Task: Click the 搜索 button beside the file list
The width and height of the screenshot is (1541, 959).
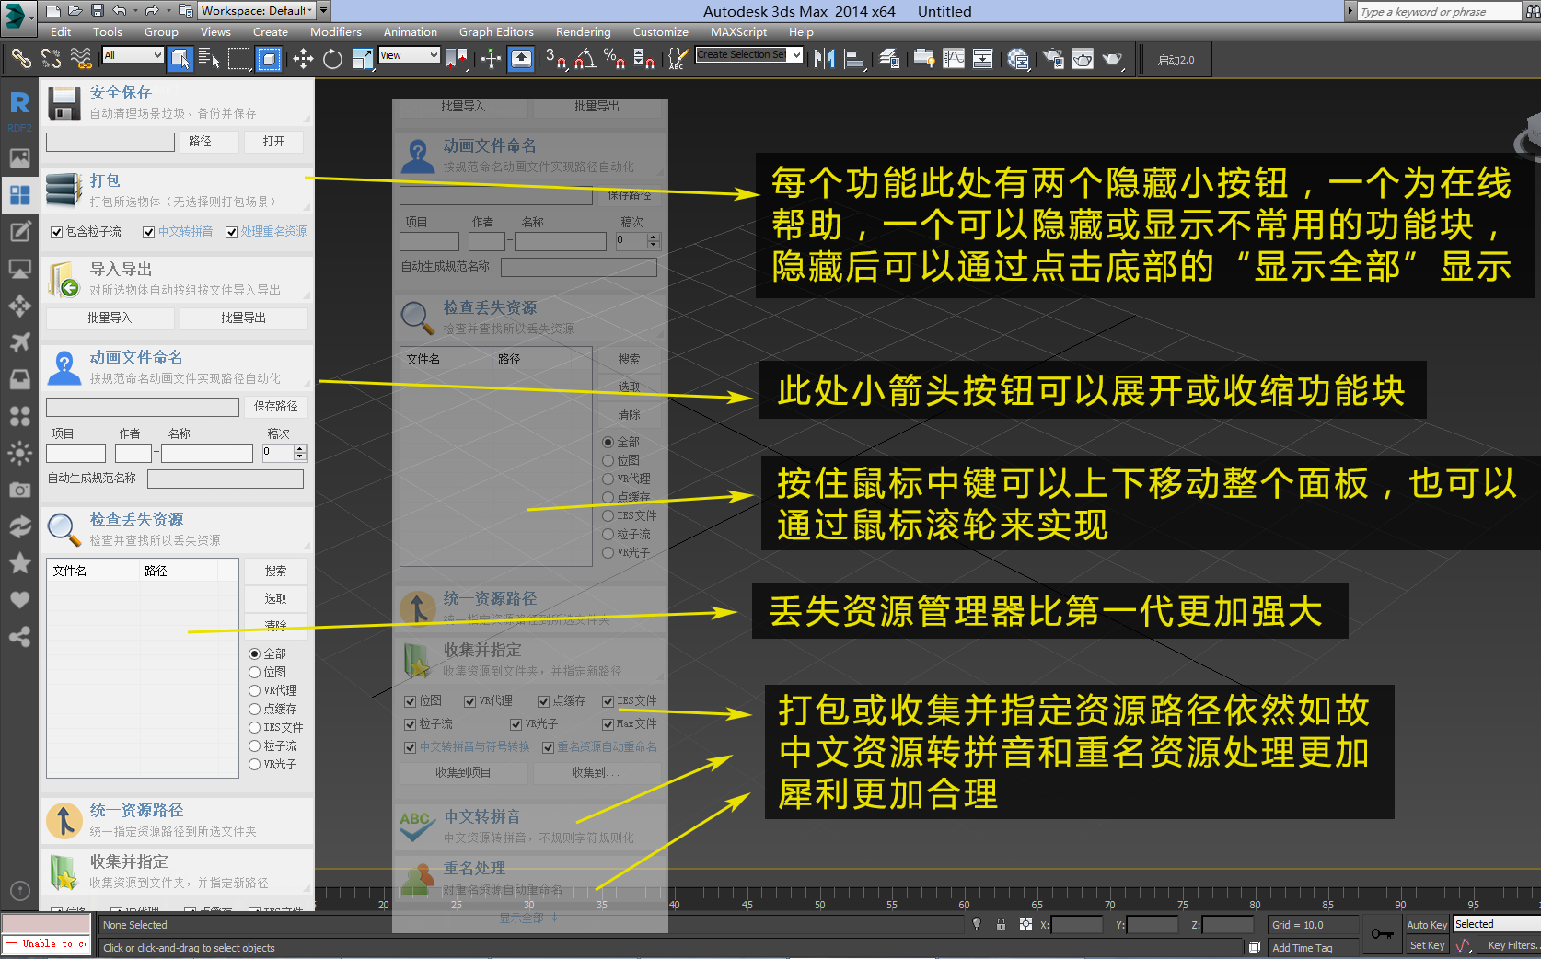Action: (x=275, y=572)
